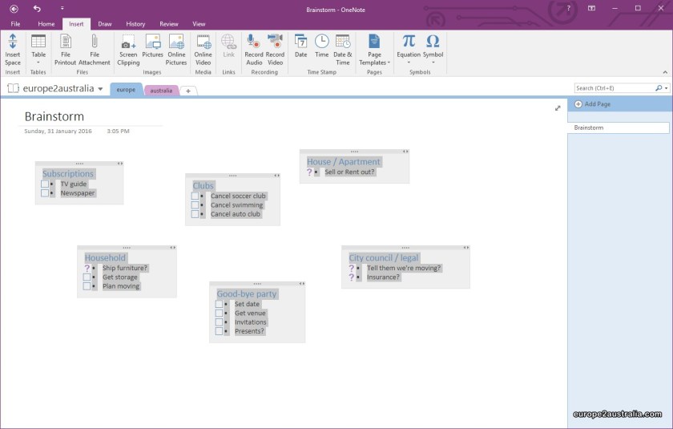
Task: Mark Cancel auto club as done
Action: click(195, 214)
